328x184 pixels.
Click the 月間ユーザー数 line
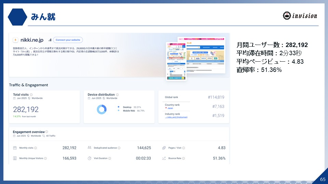point(272,45)
